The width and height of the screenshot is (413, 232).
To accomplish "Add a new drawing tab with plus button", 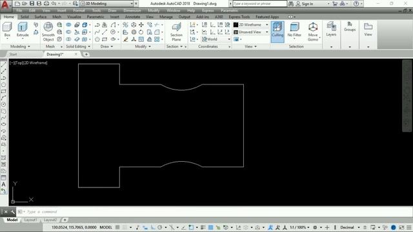I will (x=86, y=54).
